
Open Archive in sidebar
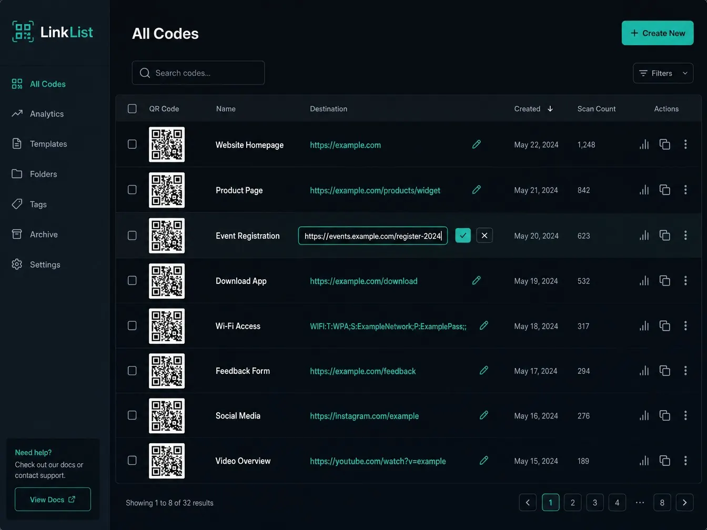point(35,235)
